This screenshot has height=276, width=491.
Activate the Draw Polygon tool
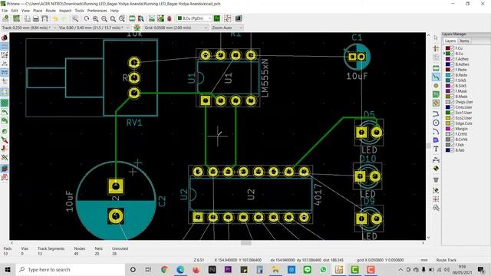pos(436,140)
